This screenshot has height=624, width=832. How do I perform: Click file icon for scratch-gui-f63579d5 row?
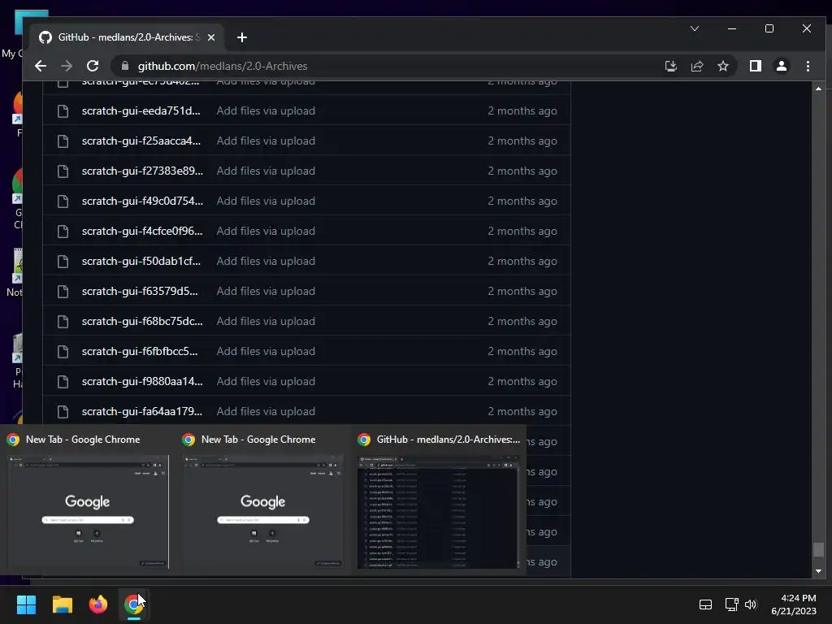click(x=63, y=292)
